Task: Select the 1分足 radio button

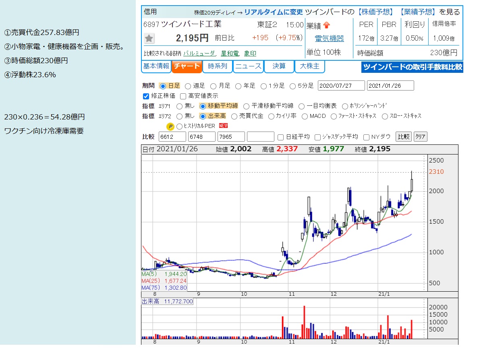Action: tap(263, 86)
